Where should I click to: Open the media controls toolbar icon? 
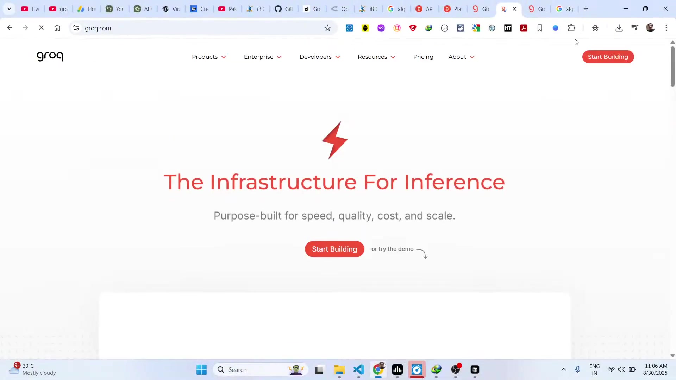pos(634,28)
